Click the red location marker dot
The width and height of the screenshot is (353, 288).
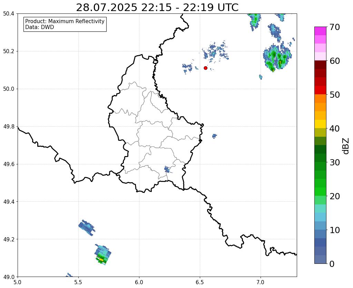tap(205, 68)
